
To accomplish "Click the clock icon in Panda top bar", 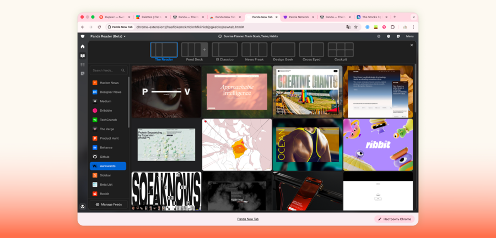I will pos(389,36).
